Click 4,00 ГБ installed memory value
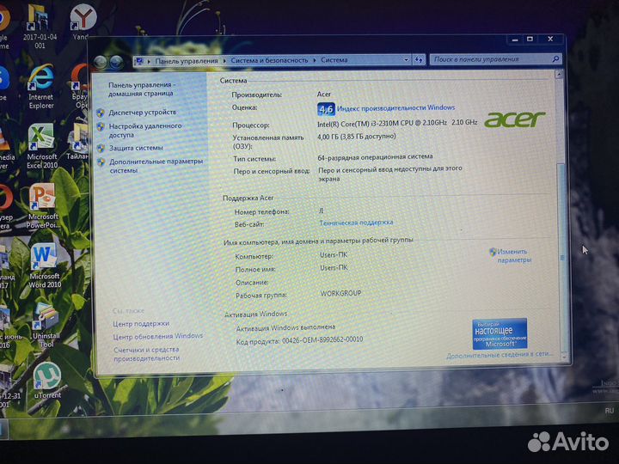Viewport: 619px width, 464px height. tap(357, 137)
